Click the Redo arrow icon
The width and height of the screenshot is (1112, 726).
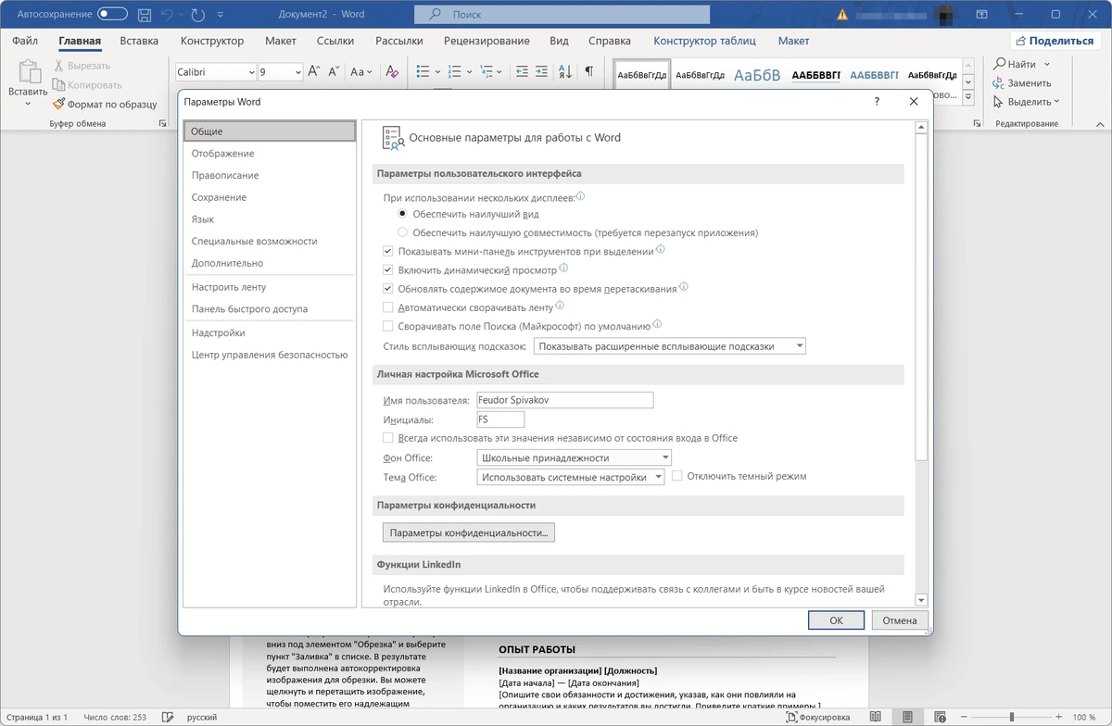197,15
